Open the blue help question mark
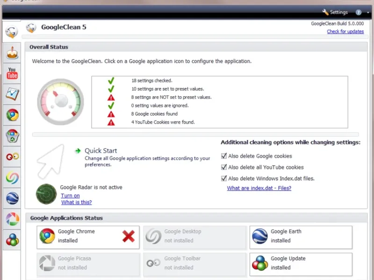Screen dimensions: 374x280 (x=358, y=13)
